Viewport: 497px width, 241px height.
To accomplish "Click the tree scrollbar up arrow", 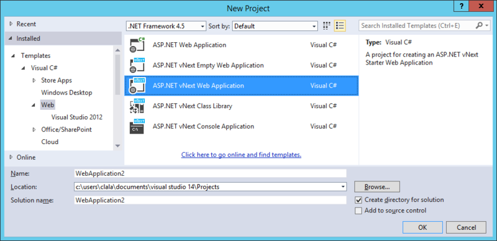I will click(117, 50).
